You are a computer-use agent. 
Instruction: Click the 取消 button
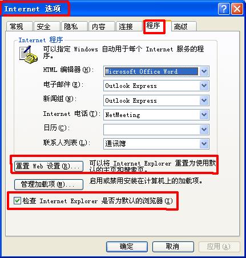point(173,247)
